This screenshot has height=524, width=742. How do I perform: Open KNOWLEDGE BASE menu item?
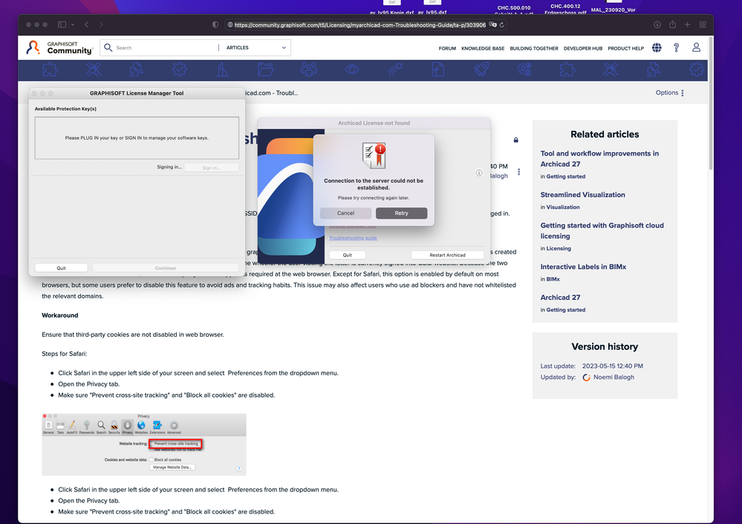click(483, 48)
